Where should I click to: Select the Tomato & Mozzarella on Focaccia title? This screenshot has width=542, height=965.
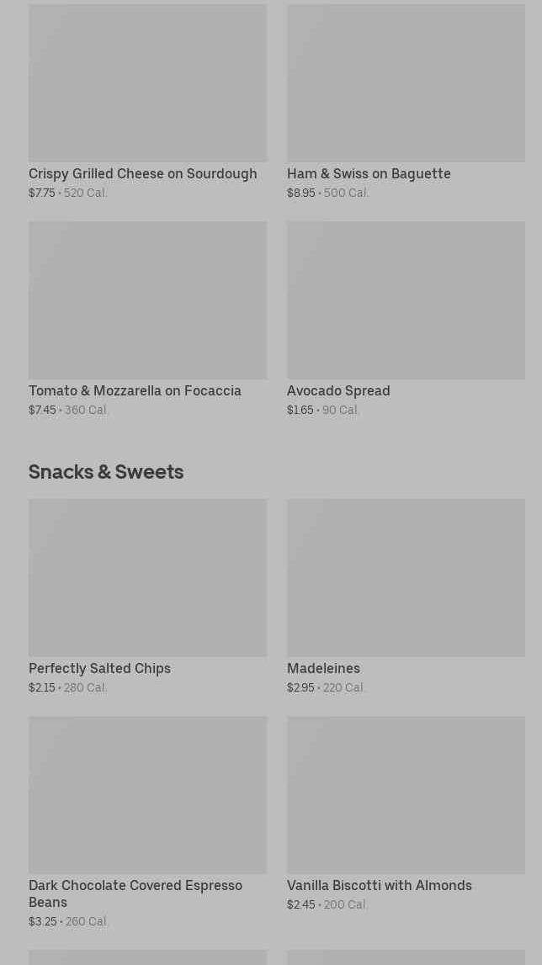(x=135, y=390)
